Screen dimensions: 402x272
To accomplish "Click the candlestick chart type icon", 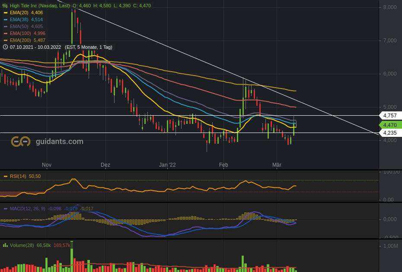I will coord(6,6).
